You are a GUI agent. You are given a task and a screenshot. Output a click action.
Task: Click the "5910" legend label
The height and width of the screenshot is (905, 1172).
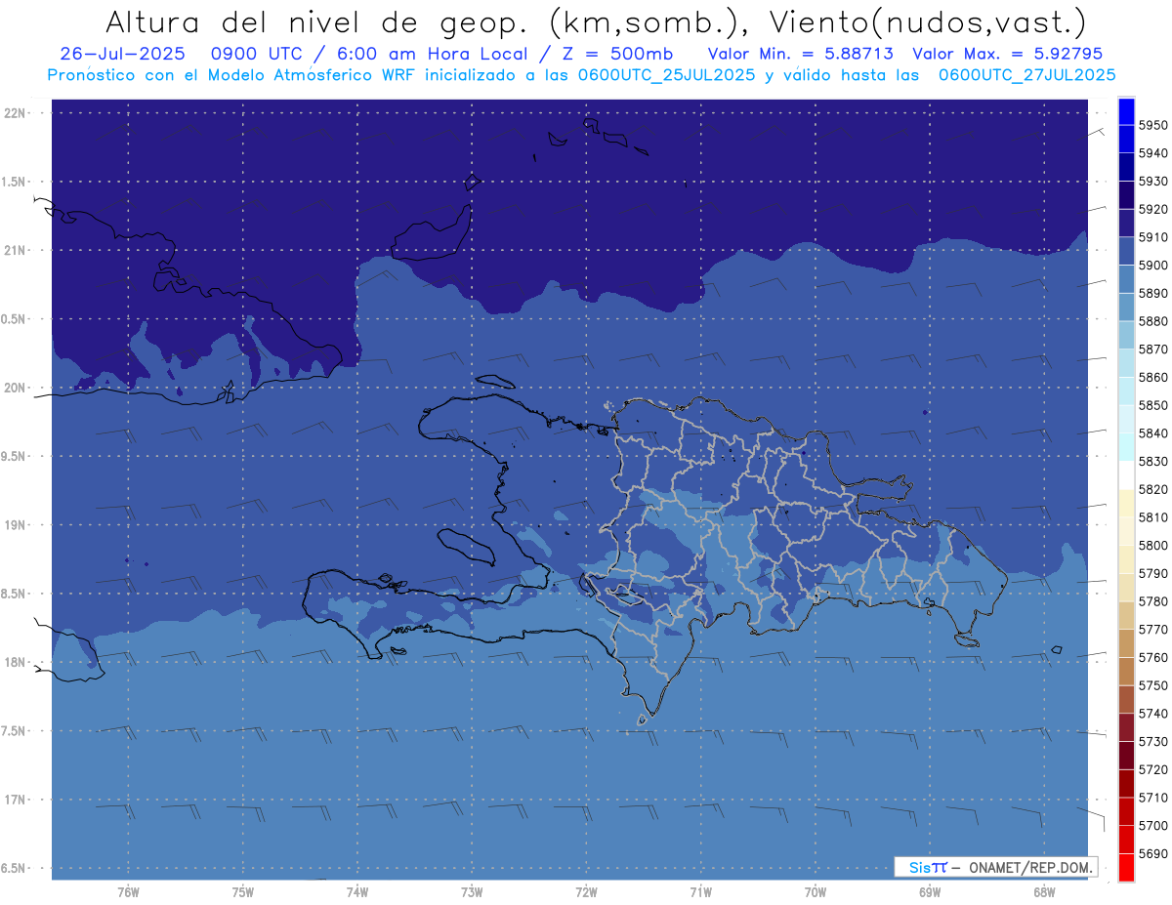[x=1152, y=237]
